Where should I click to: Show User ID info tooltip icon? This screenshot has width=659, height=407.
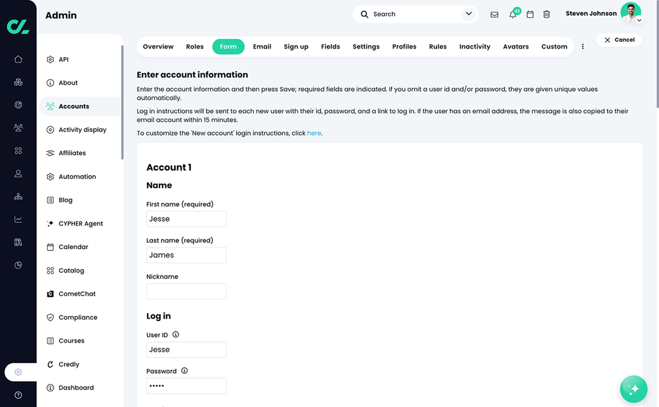(x=176, y=335)
